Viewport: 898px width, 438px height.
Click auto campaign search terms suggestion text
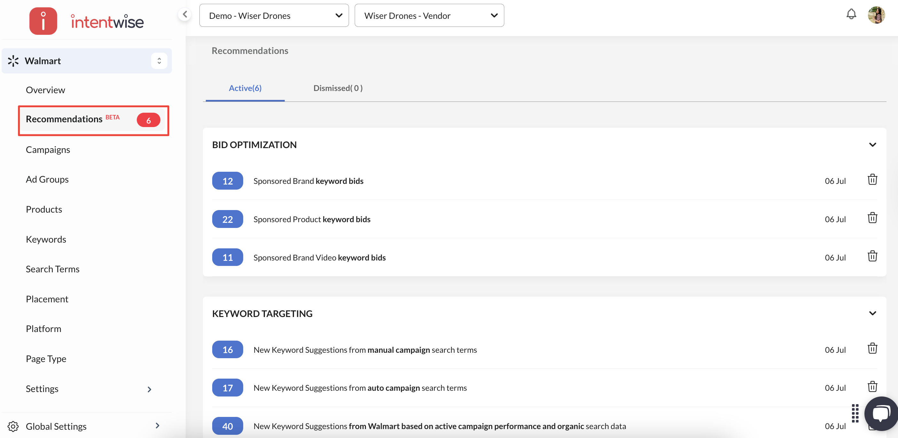(360, 388)
